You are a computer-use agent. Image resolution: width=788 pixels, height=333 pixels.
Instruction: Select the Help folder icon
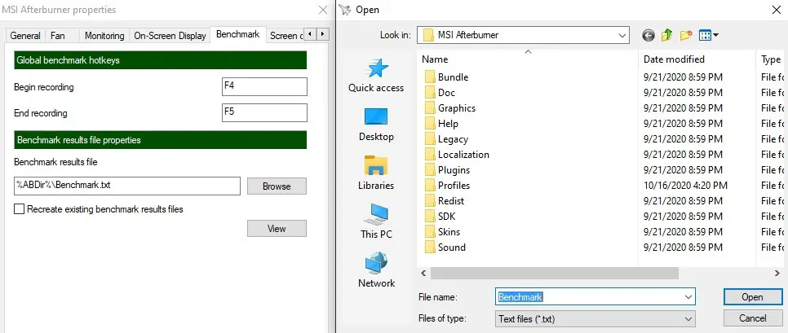(x=430, y=124)
